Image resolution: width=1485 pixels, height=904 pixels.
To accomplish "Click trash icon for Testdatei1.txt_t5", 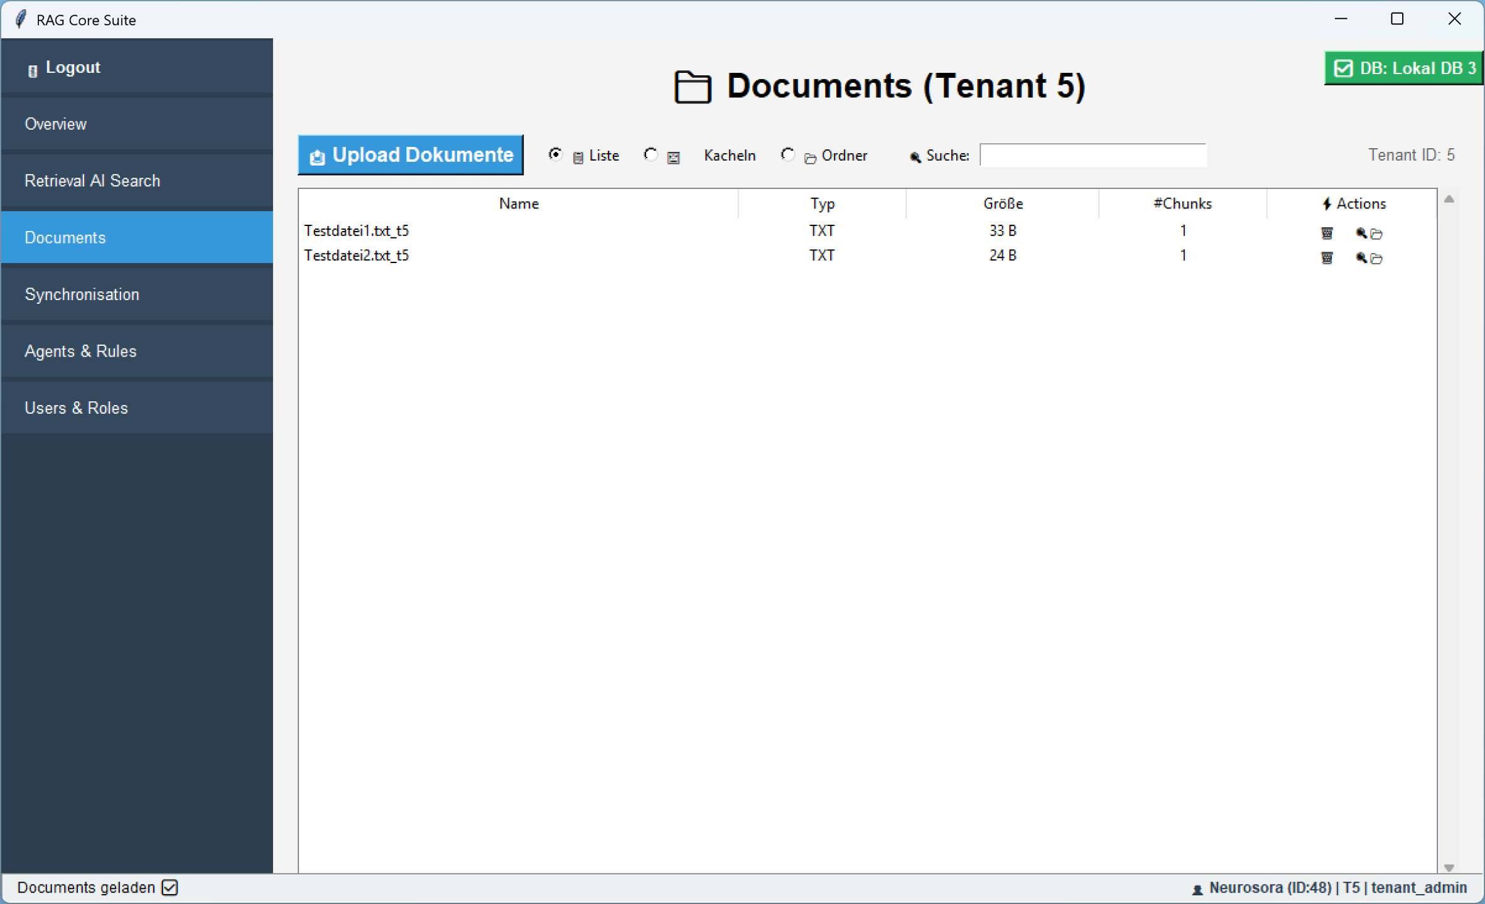I will (1326, 233).
